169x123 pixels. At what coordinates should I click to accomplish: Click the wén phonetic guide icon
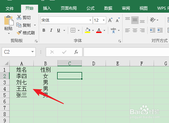113,30
